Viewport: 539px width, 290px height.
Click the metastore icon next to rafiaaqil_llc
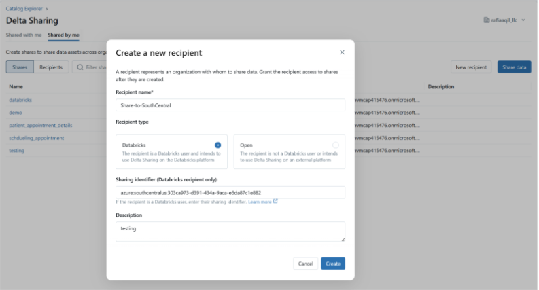(487, 20)
